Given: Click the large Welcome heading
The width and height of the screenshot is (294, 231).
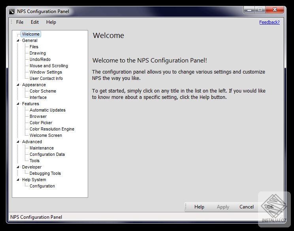Looking at the screenshot, I should point(108,36).
